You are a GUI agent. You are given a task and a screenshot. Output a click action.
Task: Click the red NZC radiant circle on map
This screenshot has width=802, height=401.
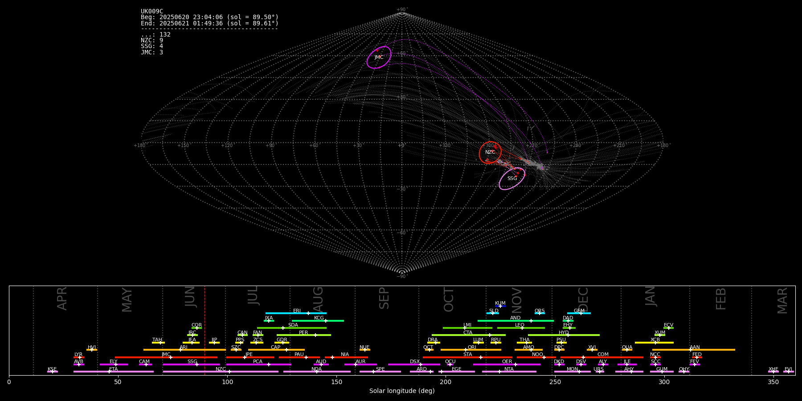point(490,152)
